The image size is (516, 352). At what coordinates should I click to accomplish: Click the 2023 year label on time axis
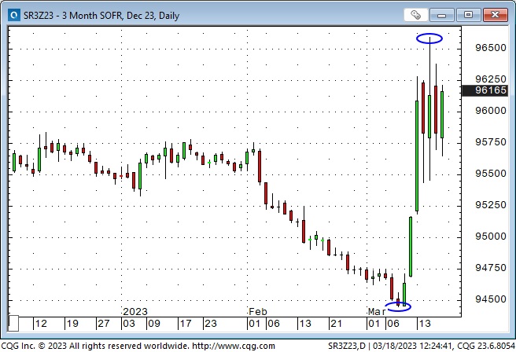point(135,312)
